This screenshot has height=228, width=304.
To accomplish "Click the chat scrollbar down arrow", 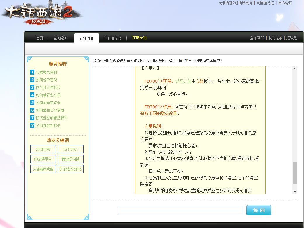I will [x=295, y=192].
